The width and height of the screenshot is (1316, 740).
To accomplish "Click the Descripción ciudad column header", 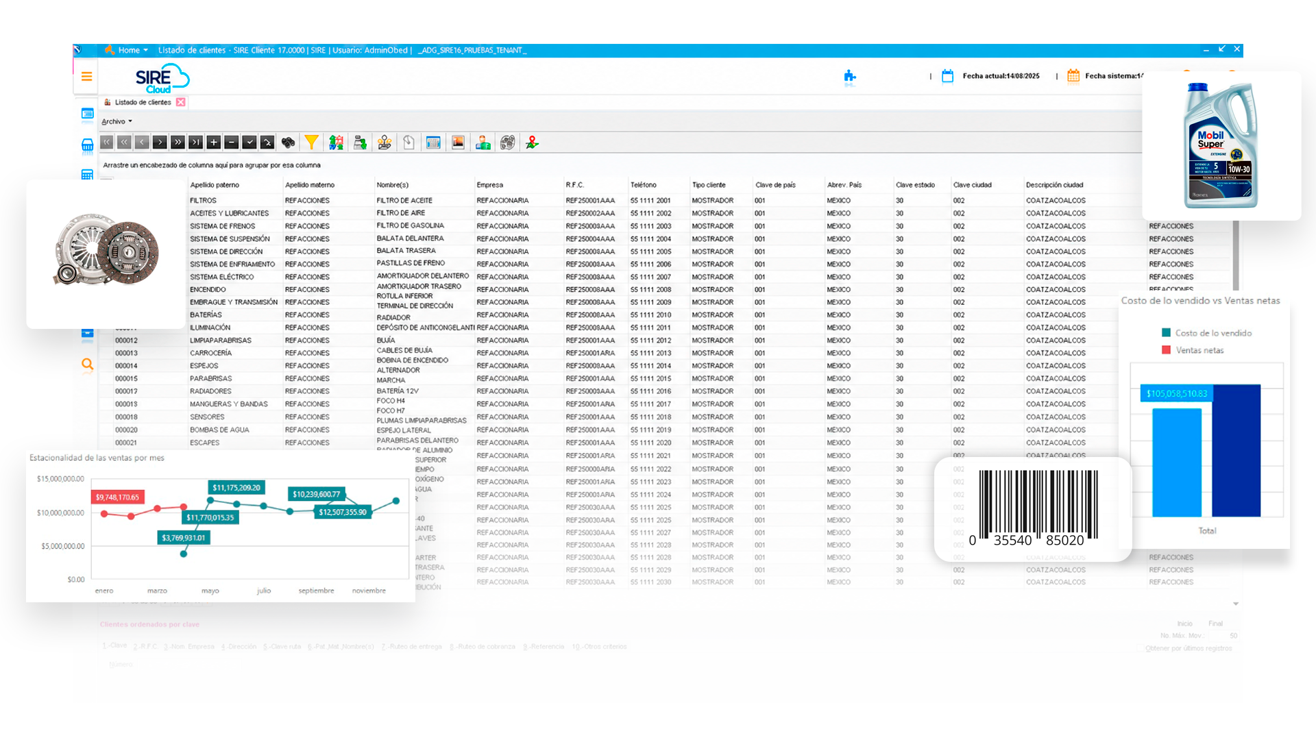I will (1054, 185).
